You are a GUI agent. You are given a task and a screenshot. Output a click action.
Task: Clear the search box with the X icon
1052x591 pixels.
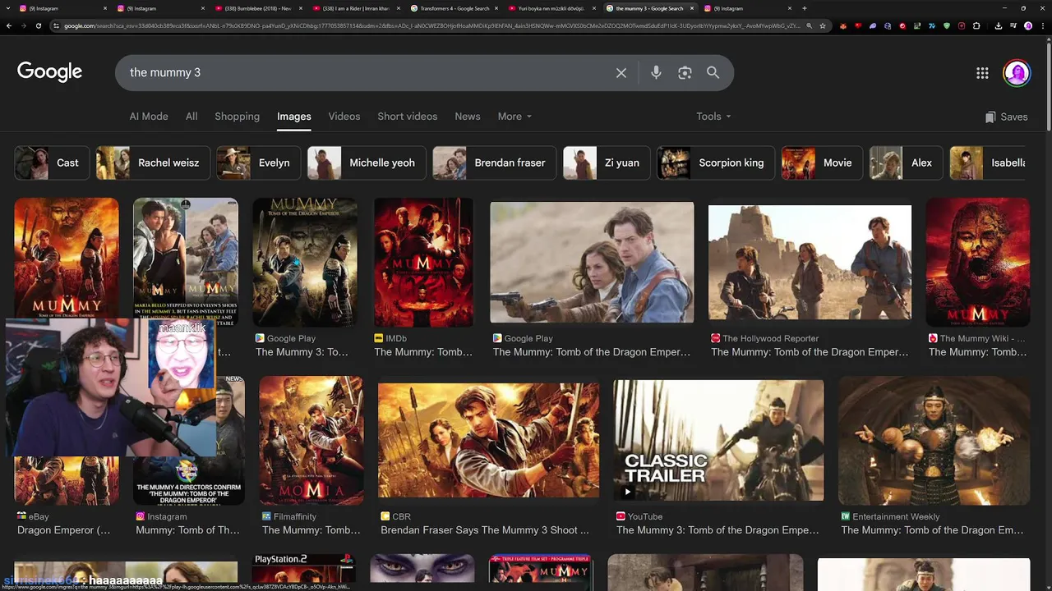coord(621,73)
